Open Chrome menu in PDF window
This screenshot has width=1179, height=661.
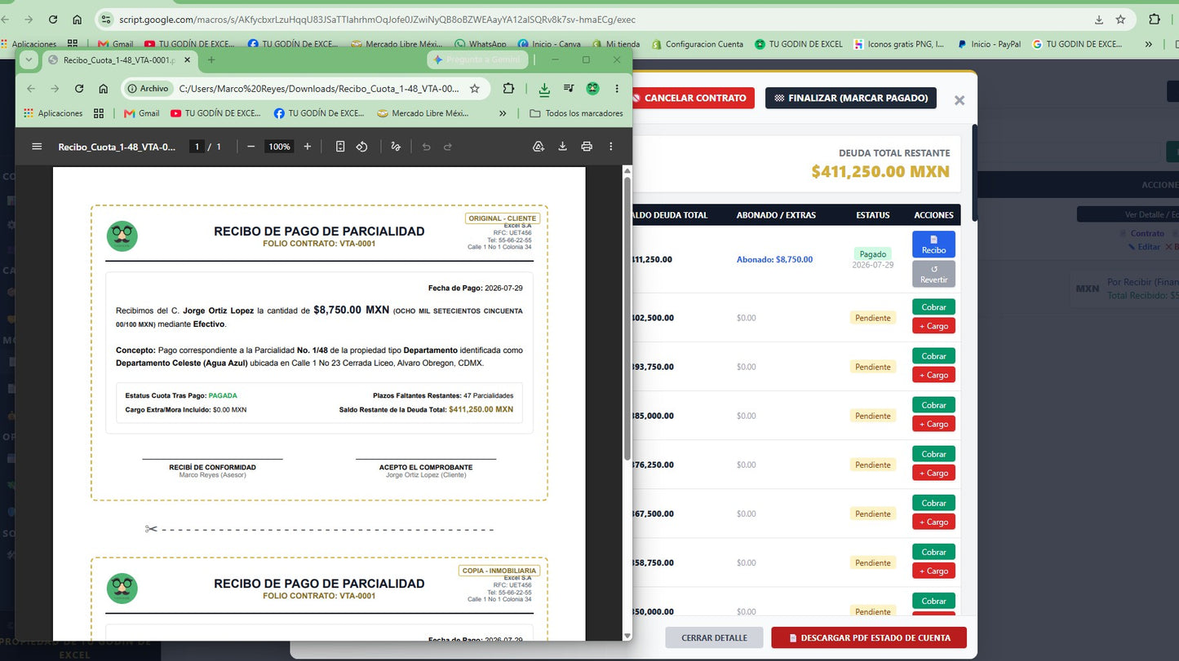coord(617,88)
